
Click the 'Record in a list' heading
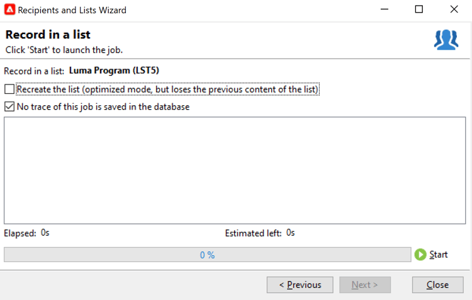[x=48, y=35]
